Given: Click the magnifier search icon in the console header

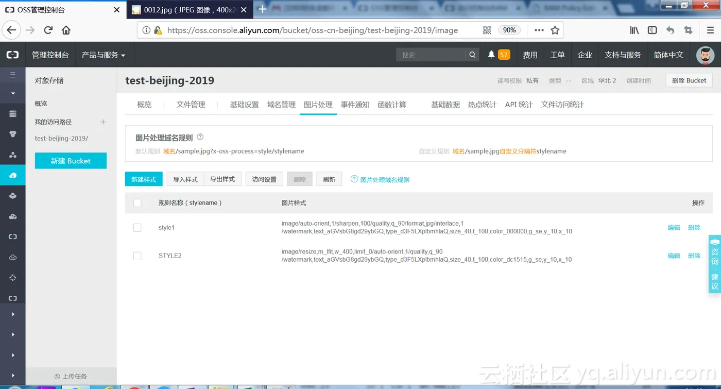Looking at the screenshot, I should (472, 55).
